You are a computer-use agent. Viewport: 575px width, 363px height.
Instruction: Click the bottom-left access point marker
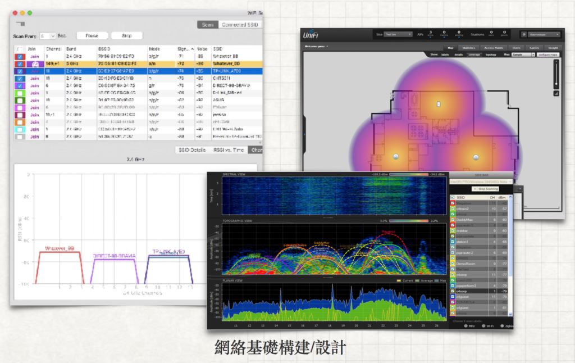[396, 156]
